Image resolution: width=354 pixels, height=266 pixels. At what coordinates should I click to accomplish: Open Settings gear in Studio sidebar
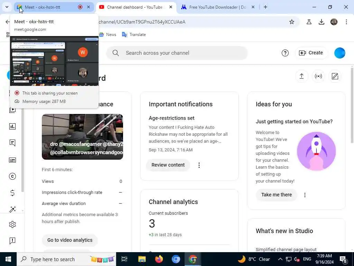click(x=12, y=224)
